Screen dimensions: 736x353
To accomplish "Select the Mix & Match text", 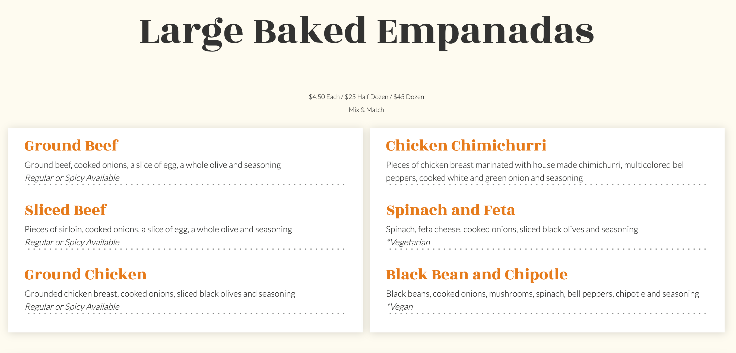I will pyautogui.click(x=366, y=110).
